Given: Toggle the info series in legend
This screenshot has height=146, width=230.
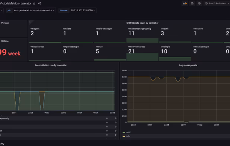Looking at the screenshot, I should [x=128, y=136].
